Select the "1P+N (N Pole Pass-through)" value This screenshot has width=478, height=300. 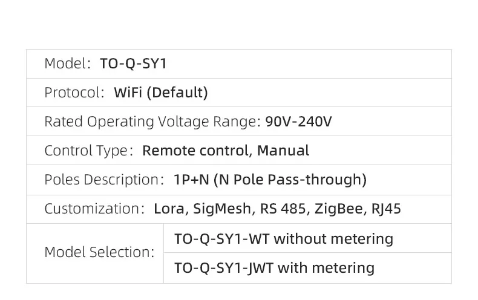[270, 180]
